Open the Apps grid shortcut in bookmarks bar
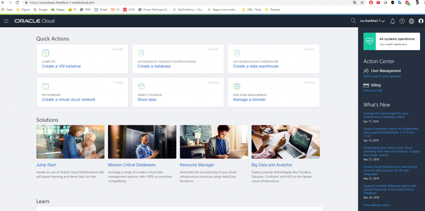 tap(7, 10)
